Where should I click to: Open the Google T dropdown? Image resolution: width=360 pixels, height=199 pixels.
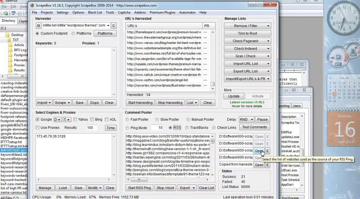coord(67,119)
